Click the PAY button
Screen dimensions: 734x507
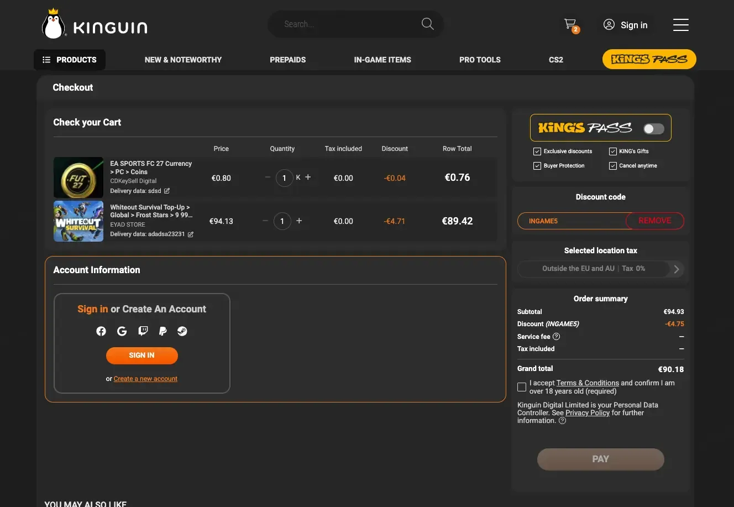(x=601, y=459)
